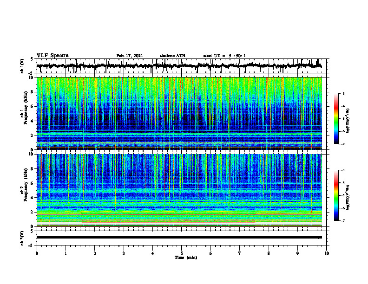
Task: Click the 'ch.1(V)' waveform axis label
Action: coord(22,66)
